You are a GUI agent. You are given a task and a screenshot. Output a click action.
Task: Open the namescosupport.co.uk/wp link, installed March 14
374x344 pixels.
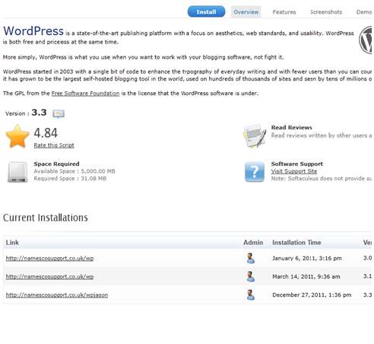49,276
